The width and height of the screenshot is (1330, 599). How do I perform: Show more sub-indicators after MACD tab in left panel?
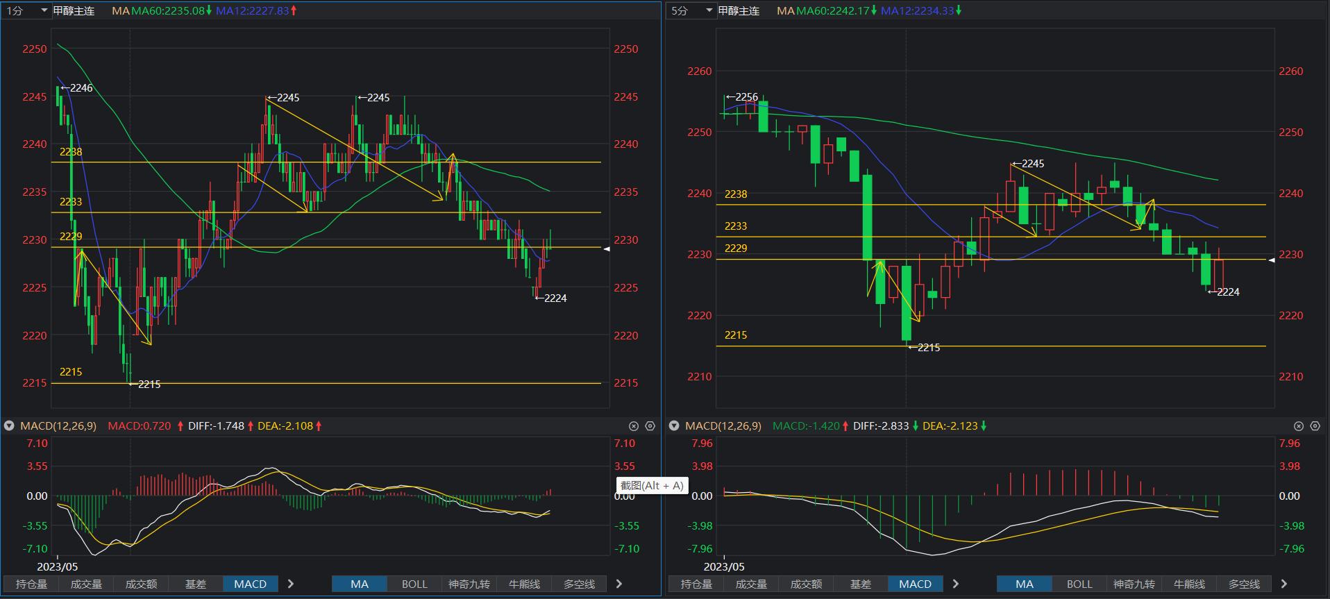291,584
